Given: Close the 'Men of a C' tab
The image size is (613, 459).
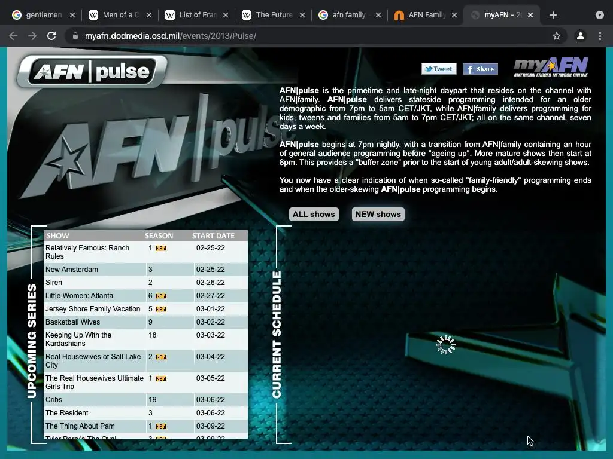Looking at the screenshot, I should tap(149, 15).
